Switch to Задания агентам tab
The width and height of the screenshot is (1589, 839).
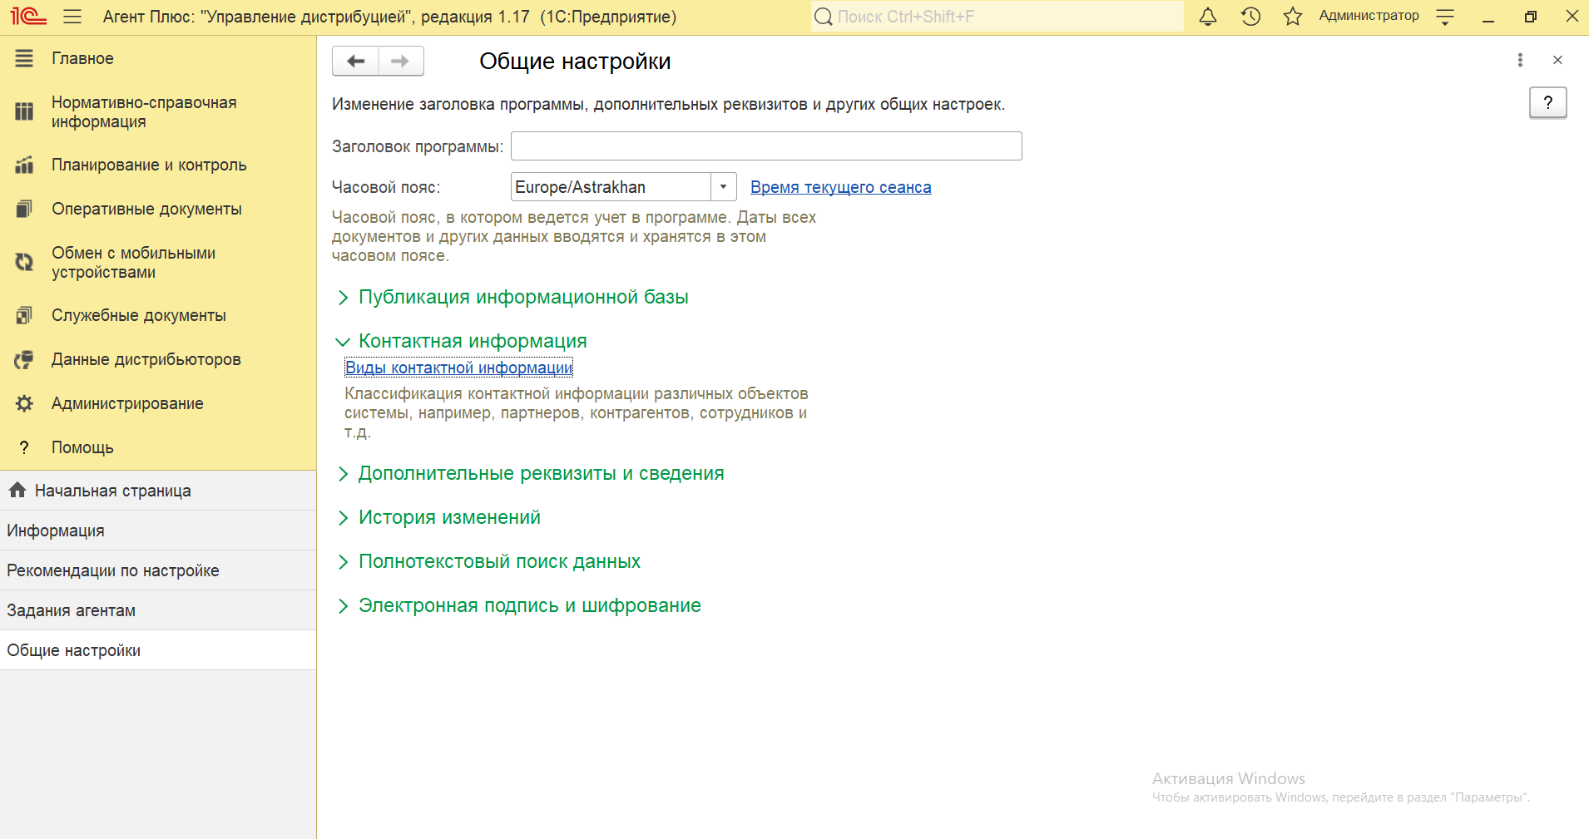pos(158,610)
